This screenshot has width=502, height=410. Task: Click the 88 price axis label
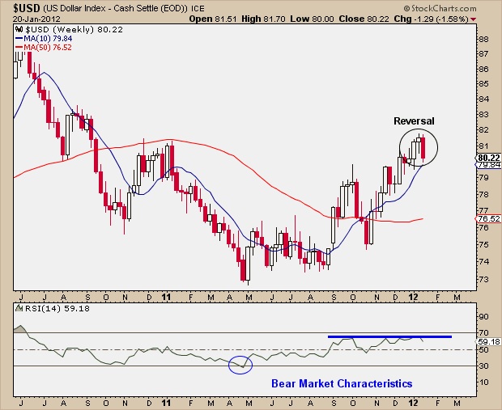(x=484, y=40)
